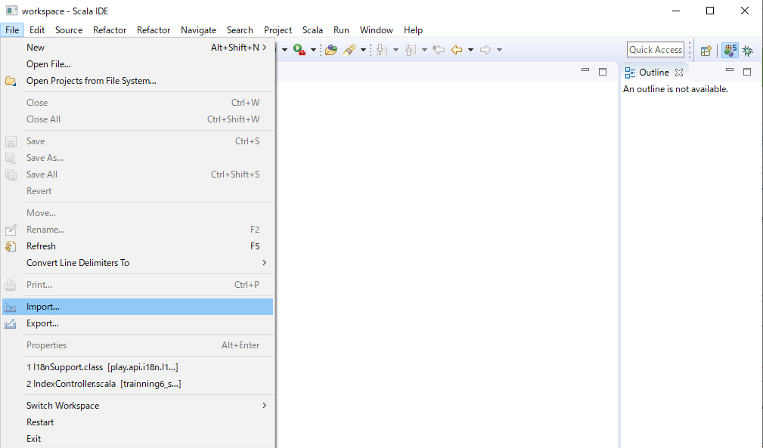Switch to the Debug perspective icon
763x448 pixels.
click(x=748, y=50)
